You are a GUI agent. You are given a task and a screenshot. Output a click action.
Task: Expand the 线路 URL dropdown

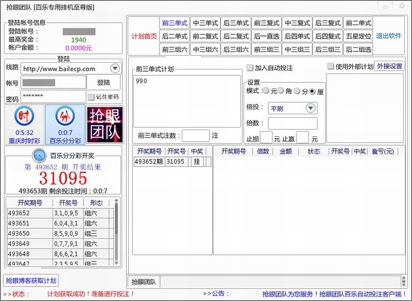(x=115, y=68)
